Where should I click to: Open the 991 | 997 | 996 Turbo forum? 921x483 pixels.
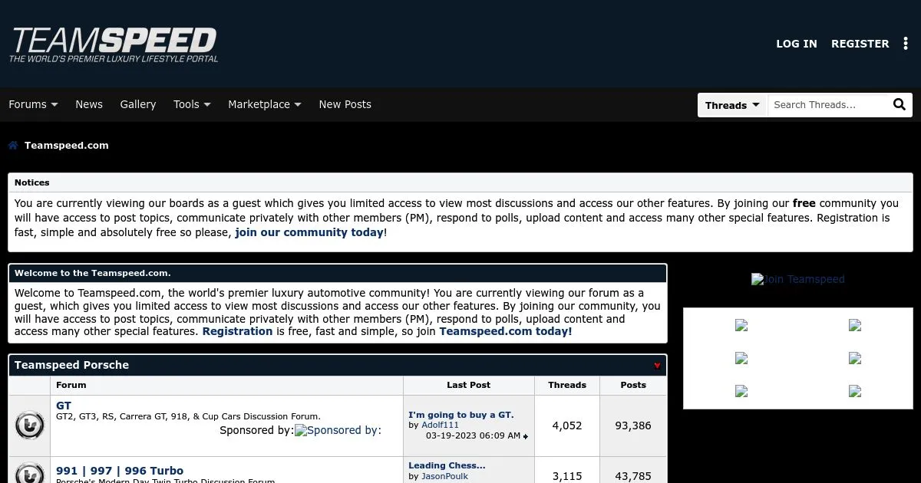coord(120,471)
